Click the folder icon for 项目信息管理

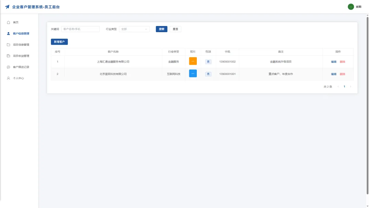tap(9, 45)
